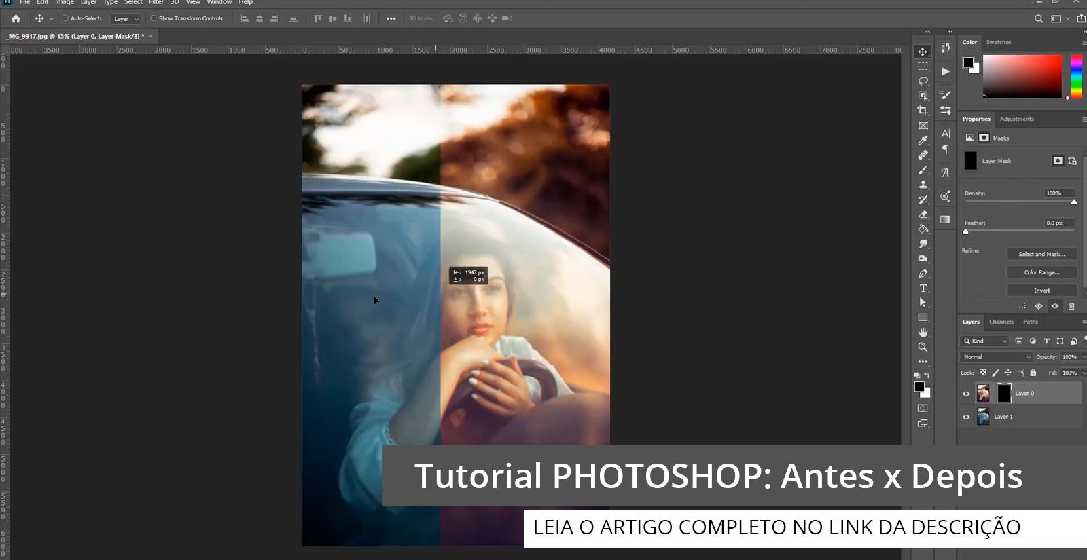Open the Actions panel play icon

pyautogui.click(x=945, y=71)
